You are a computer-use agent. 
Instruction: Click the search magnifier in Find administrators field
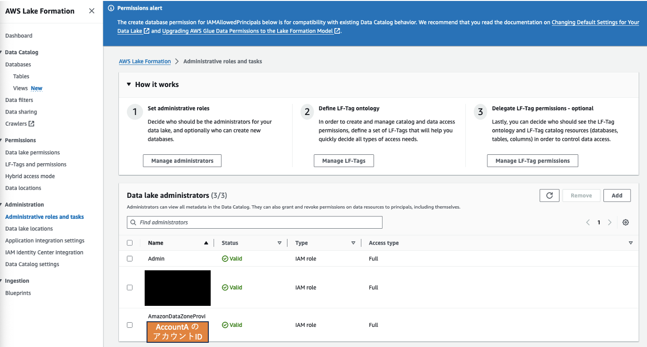(x=133, y=222)
